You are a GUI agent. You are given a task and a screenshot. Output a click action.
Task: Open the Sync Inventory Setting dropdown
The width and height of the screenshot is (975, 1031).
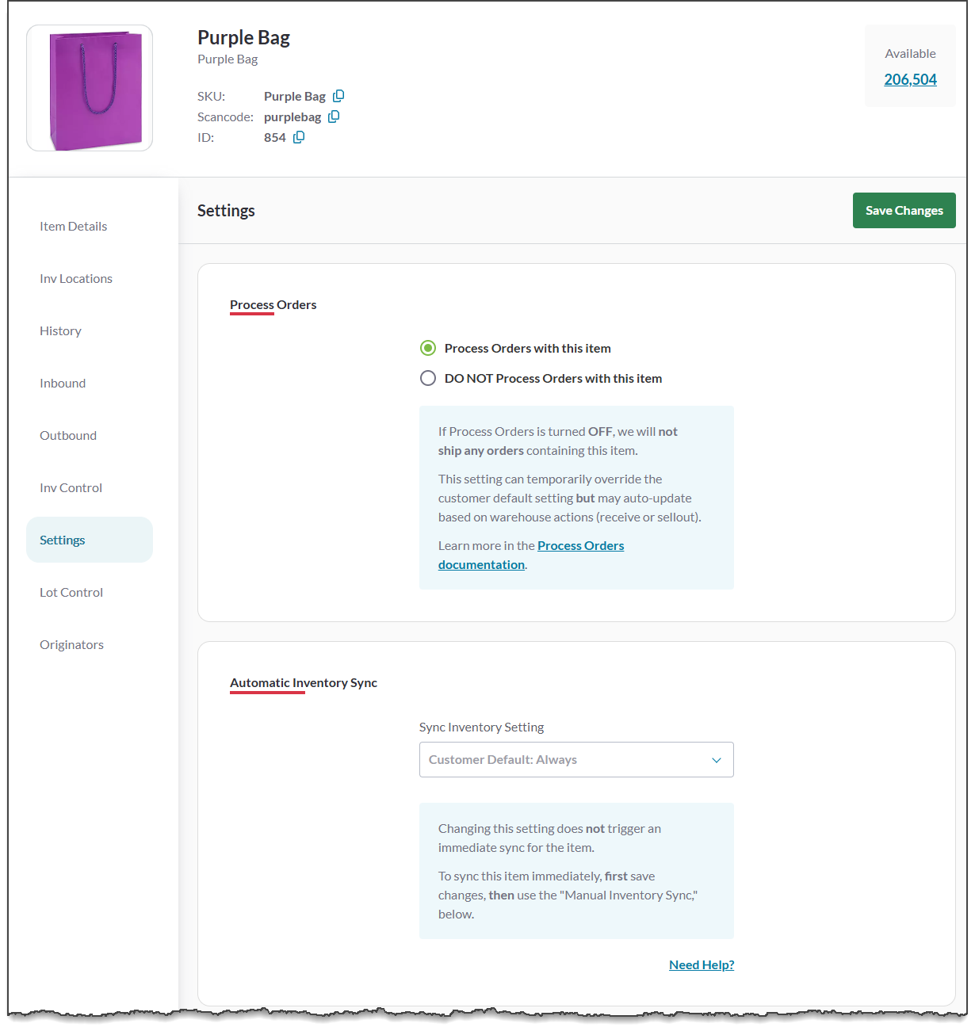(575, 759)
